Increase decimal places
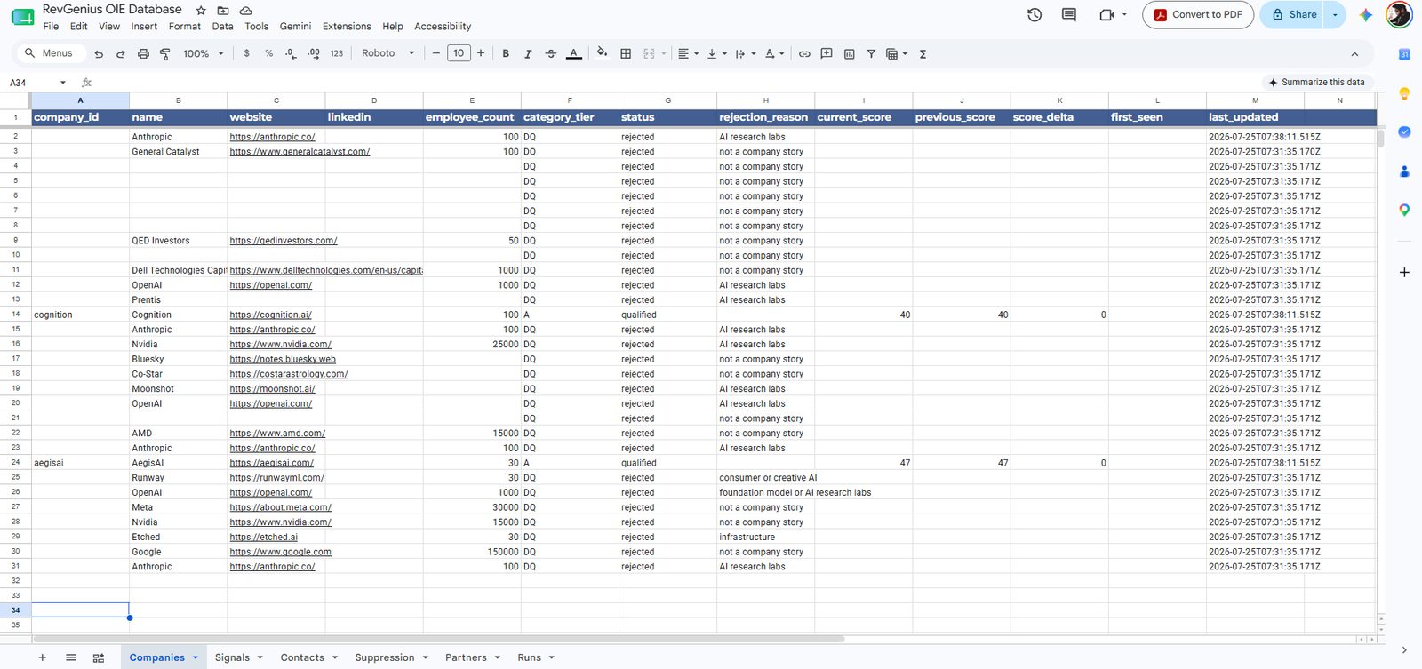1422x669 pixels. (x=314, y=53)
